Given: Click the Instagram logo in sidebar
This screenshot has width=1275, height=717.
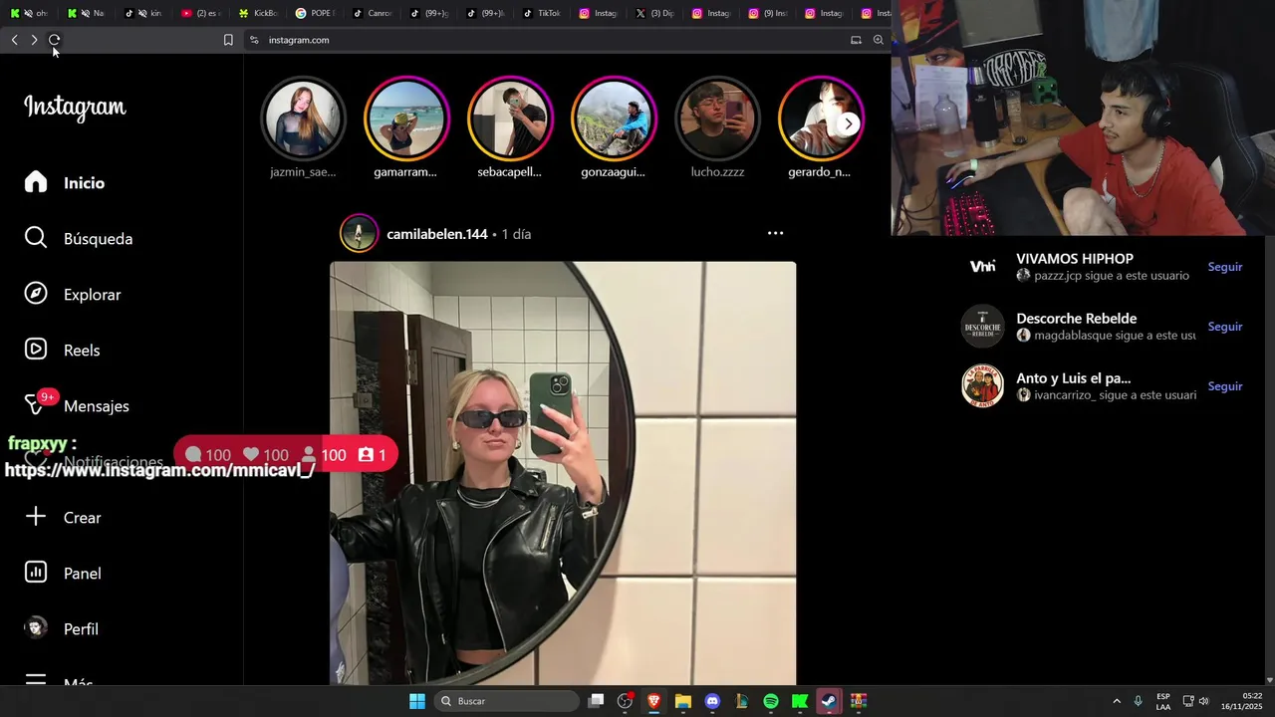Looking at the screenshot, I should (x=75, y=108).
